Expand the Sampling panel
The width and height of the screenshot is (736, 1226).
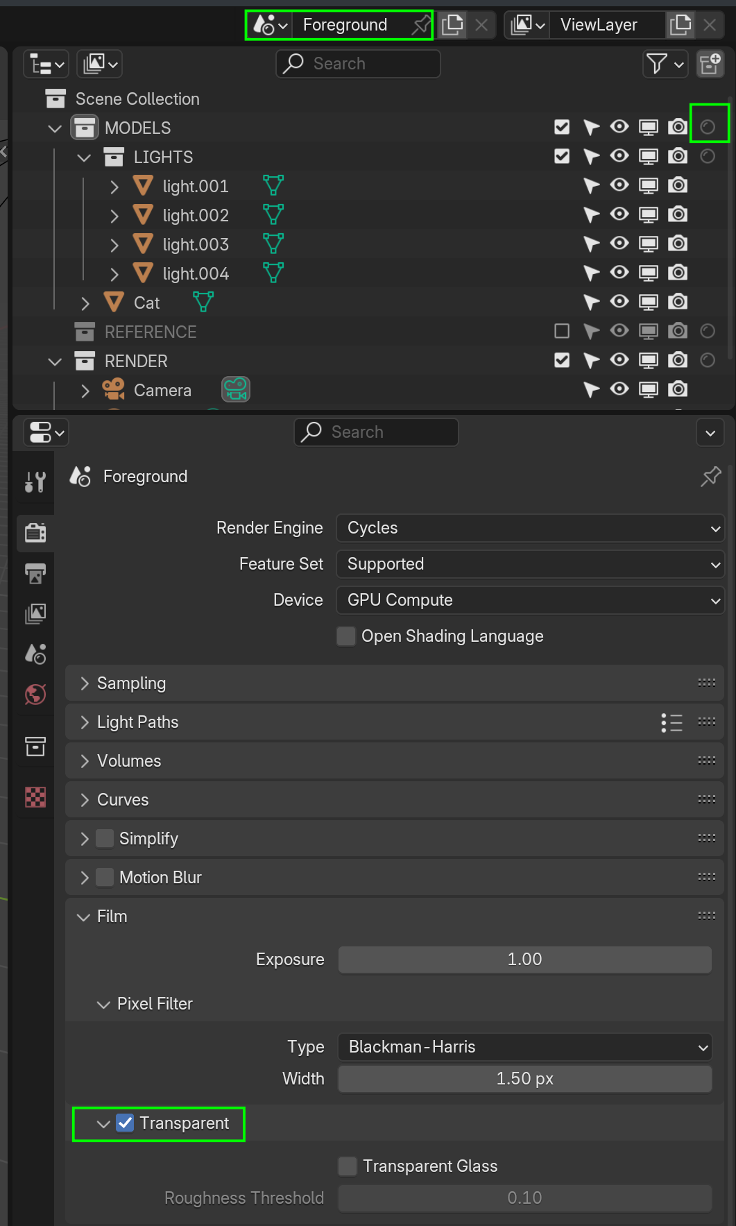[x=132, y=683]
